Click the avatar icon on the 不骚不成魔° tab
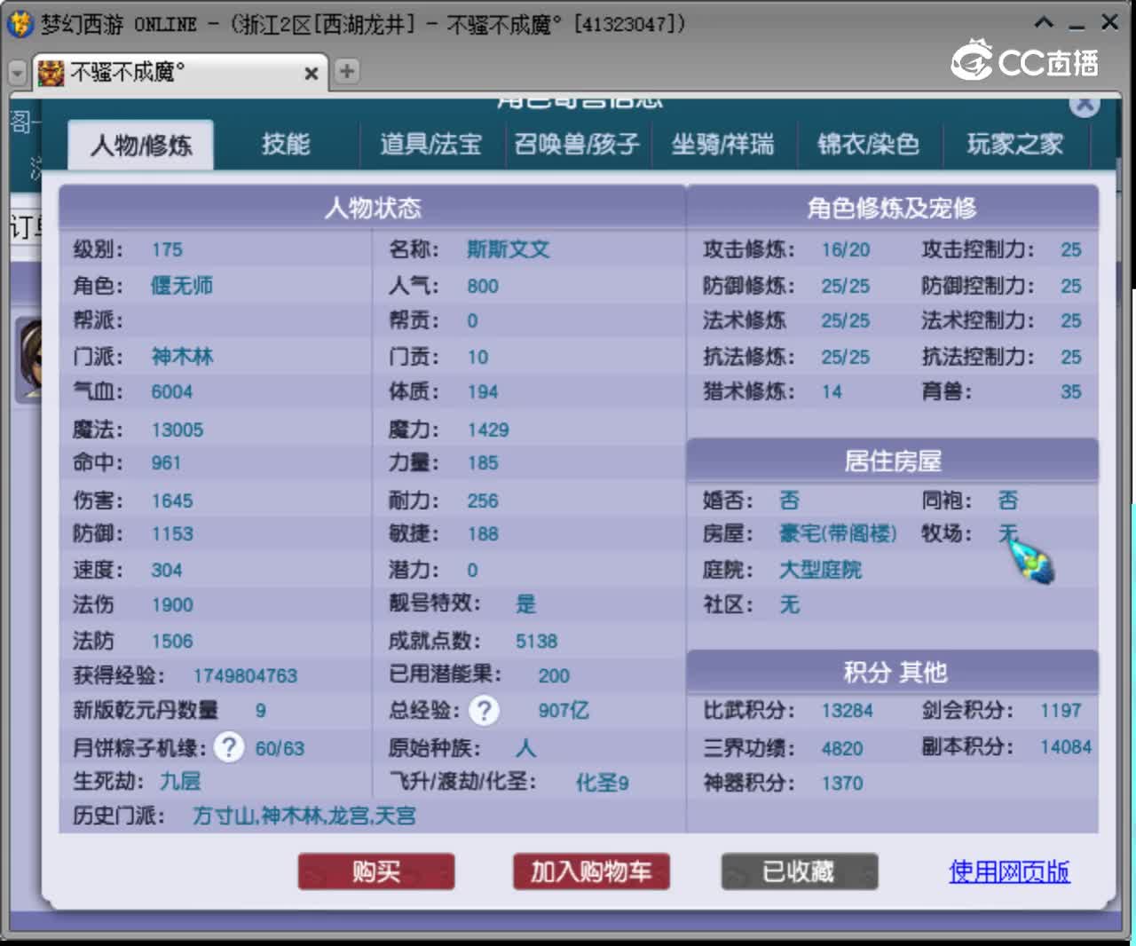Viewport: 1136px width, 946px height. (51, 72)
